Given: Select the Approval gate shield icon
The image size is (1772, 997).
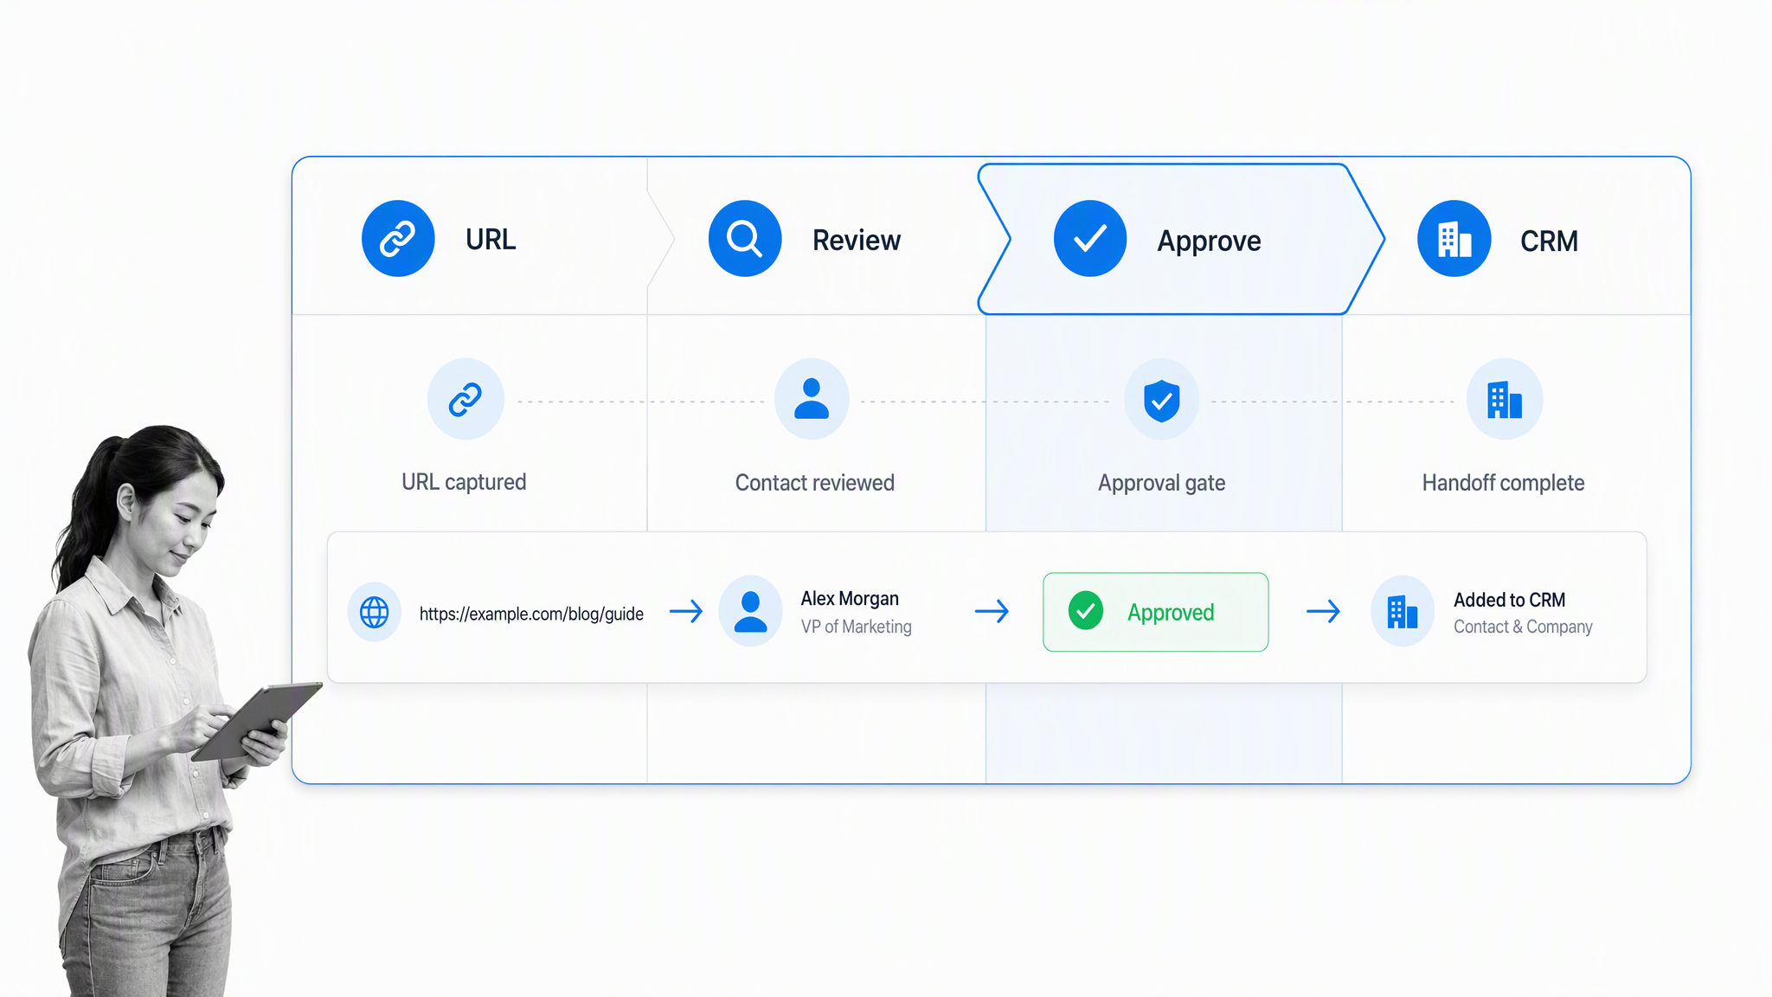Looking at the screenshot, I should [1162, 399].
